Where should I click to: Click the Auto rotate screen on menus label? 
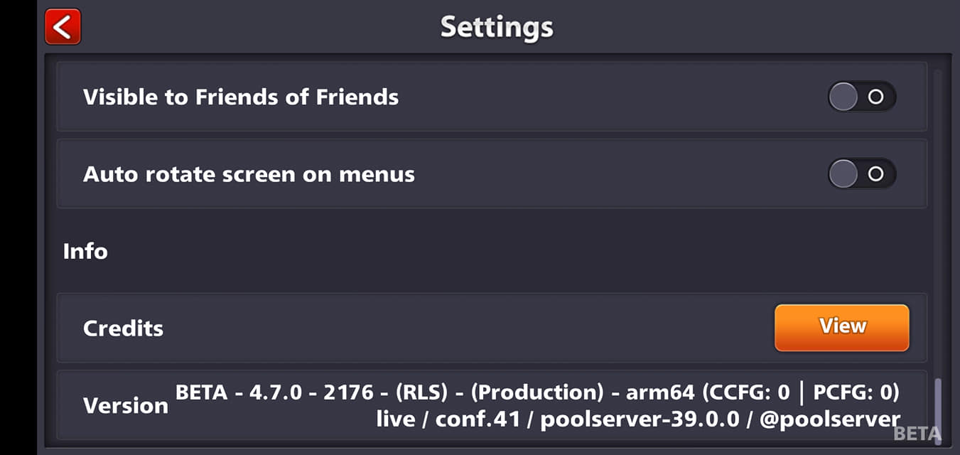click(x=249, y=174)
